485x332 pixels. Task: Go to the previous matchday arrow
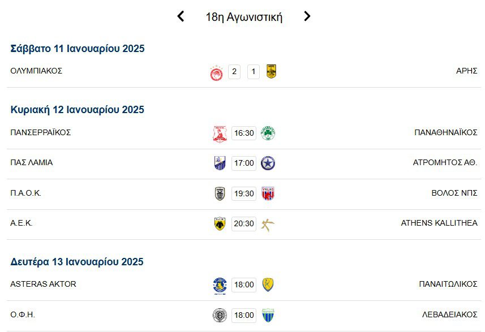pos(181,16)
